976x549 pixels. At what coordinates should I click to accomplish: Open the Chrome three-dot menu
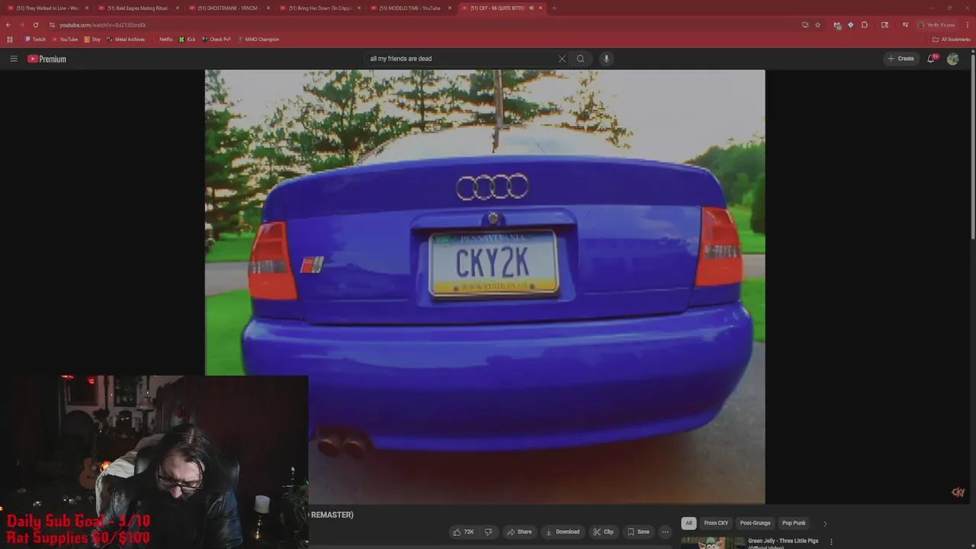point(966,24)
